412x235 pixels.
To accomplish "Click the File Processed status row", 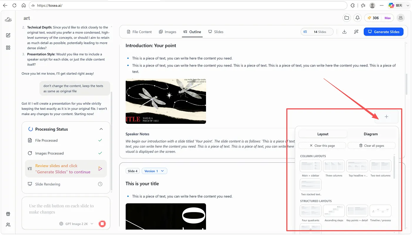I will coord(66,141).
